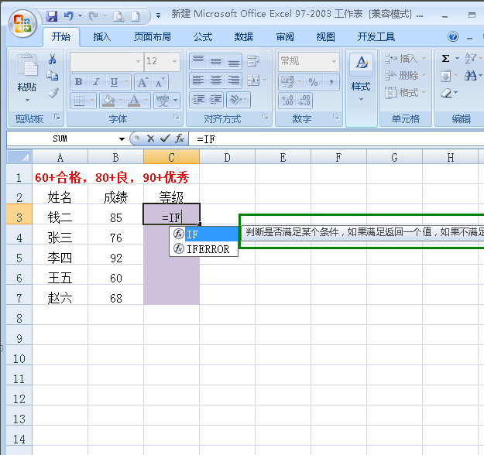Choose IF from the autocomplete list

point(204,234)
